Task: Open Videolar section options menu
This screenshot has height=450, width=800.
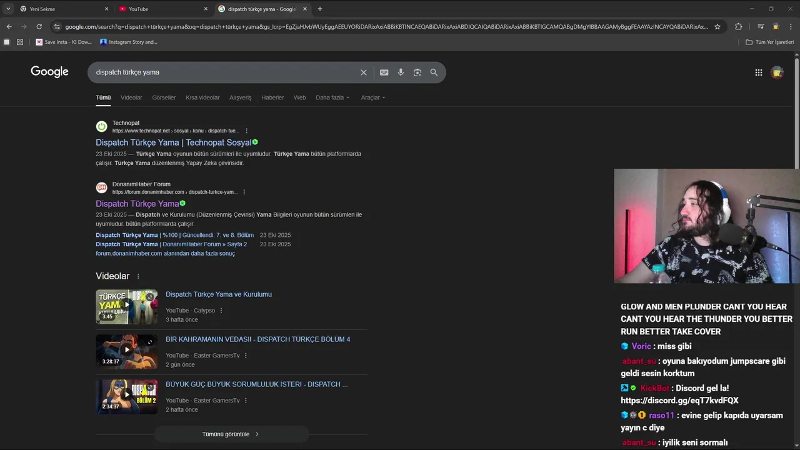Action: 139,276
